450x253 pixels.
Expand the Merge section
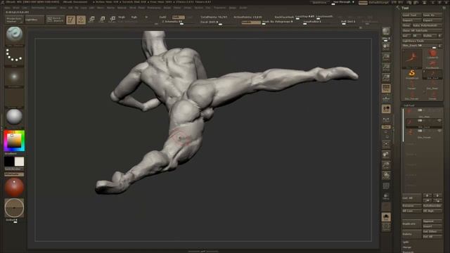(407, 247)
